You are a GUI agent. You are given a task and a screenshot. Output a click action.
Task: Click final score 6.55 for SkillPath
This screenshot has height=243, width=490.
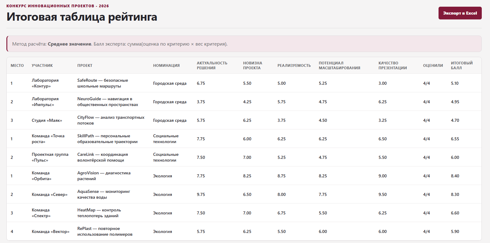point(455,139)
